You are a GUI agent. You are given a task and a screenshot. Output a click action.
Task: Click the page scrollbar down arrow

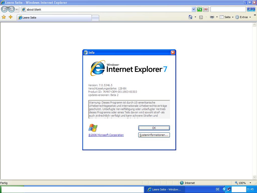point(254,177)
